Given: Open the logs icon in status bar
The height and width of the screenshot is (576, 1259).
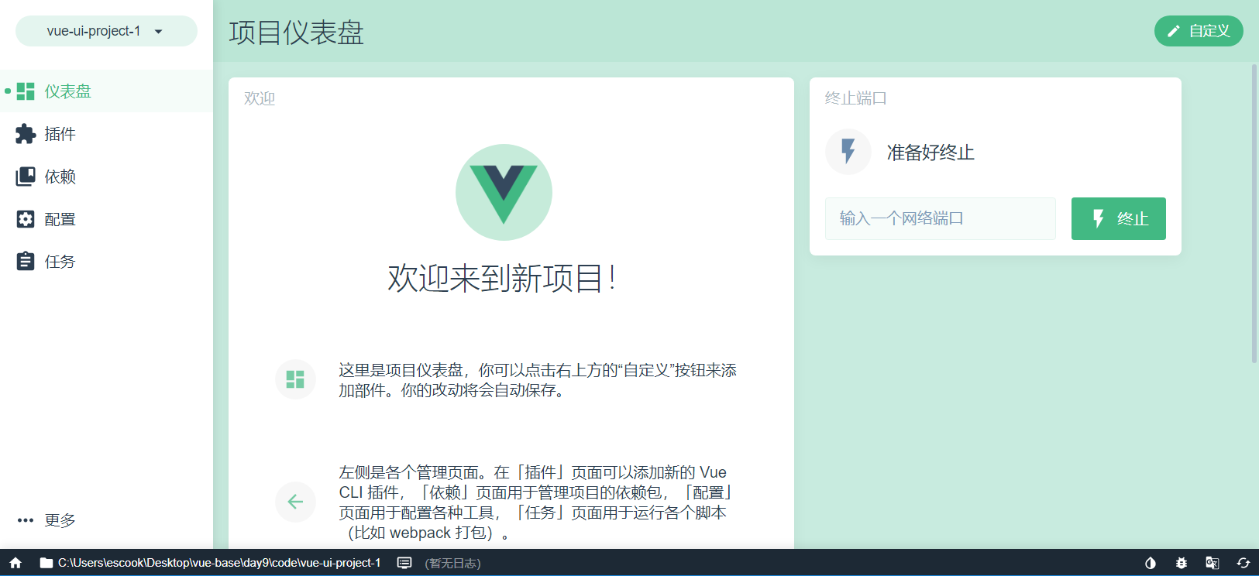Looking at the screenshot, I should pos(404,563).
